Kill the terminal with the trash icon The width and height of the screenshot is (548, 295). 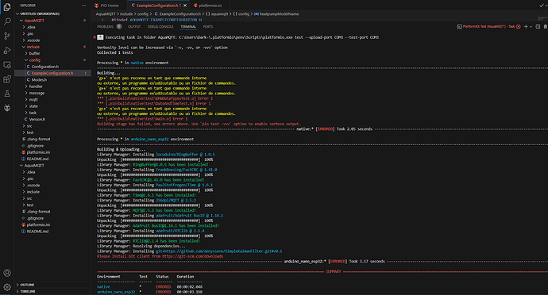tap(546, 26)
